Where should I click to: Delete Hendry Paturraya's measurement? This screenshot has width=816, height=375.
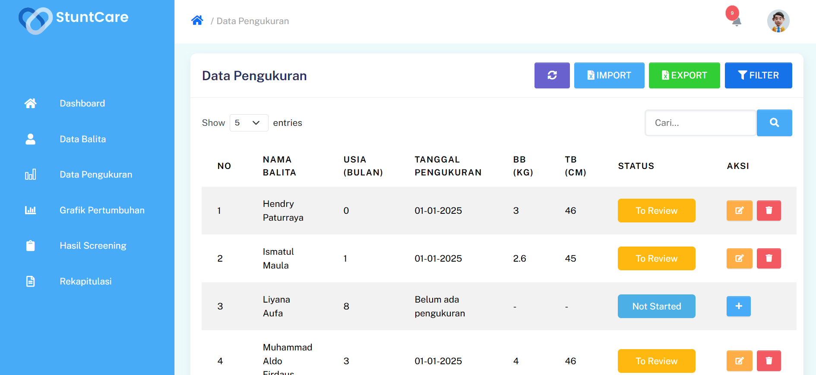pyautogui.click(x=769, y=211)
